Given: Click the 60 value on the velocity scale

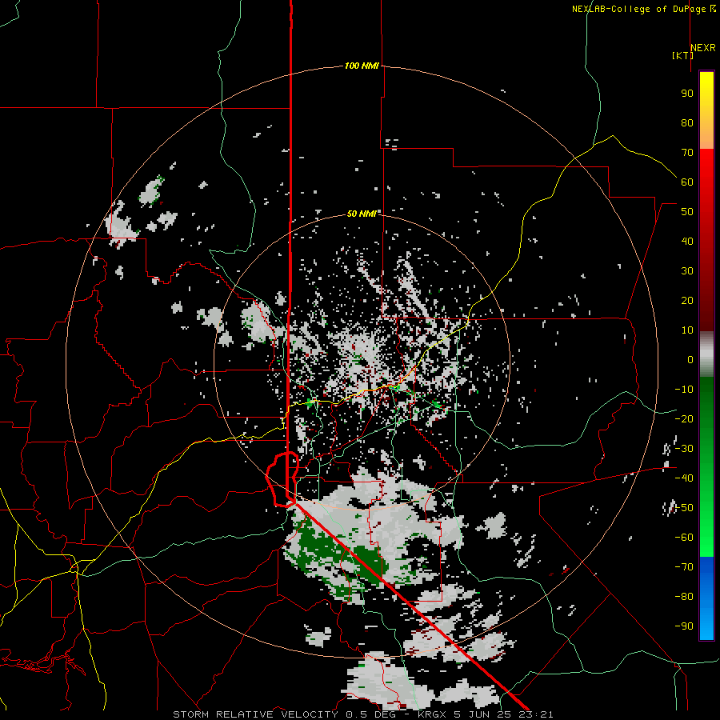Looking at the screenshot, I should click(x=687, y=182).
